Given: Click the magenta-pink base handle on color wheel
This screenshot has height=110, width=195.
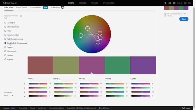Looking at the screenshot, I should tap(100, 38).
